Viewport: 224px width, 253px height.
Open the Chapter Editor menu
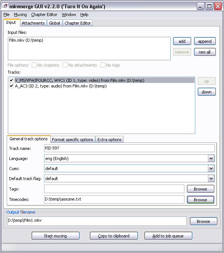tap(44, 15)
